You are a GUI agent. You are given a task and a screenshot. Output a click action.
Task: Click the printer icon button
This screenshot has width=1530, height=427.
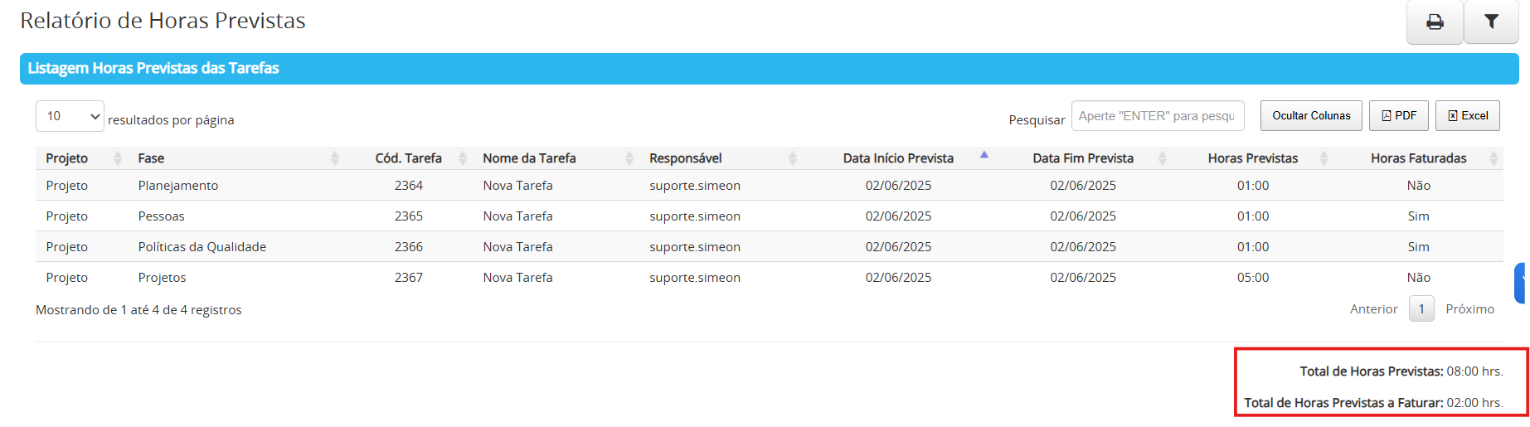tap(1435, 22)
